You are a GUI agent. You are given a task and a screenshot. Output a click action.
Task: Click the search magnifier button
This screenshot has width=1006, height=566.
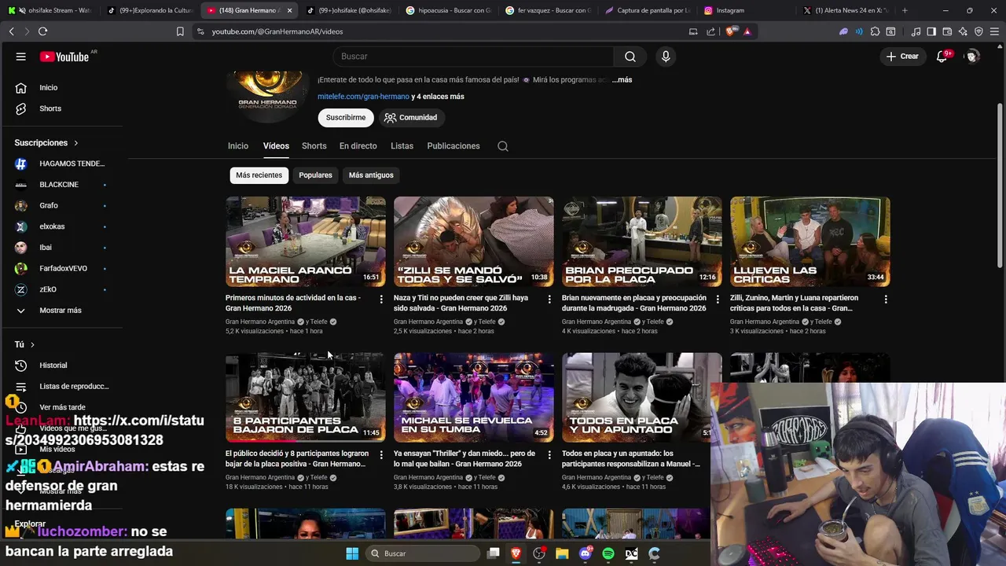coord(630,57)
